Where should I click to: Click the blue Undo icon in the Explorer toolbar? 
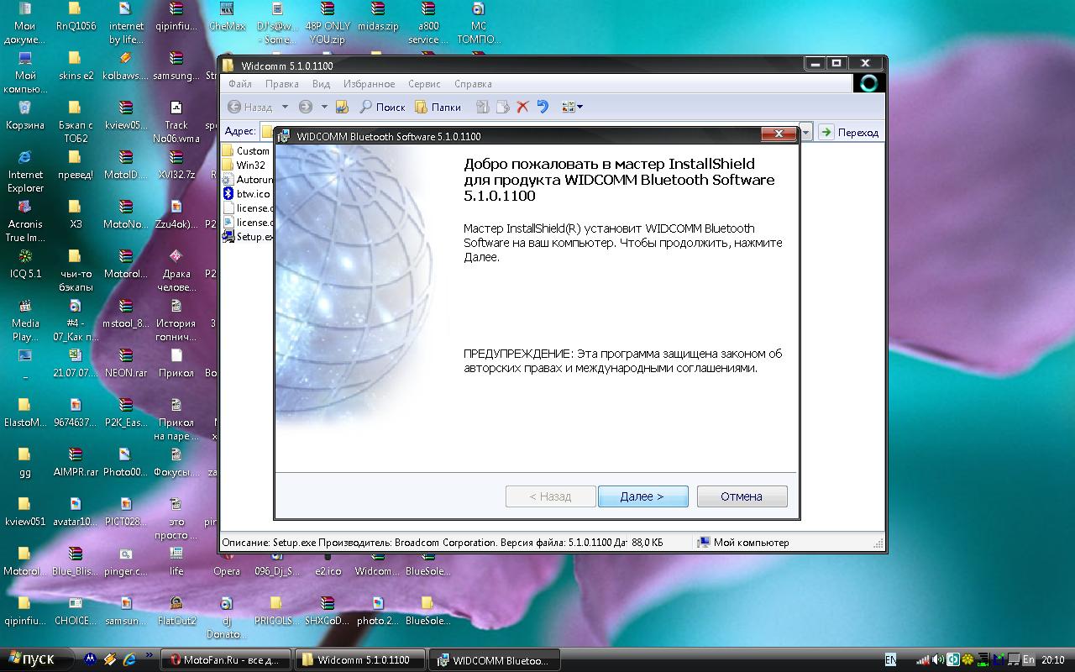(x=543, y=107)
